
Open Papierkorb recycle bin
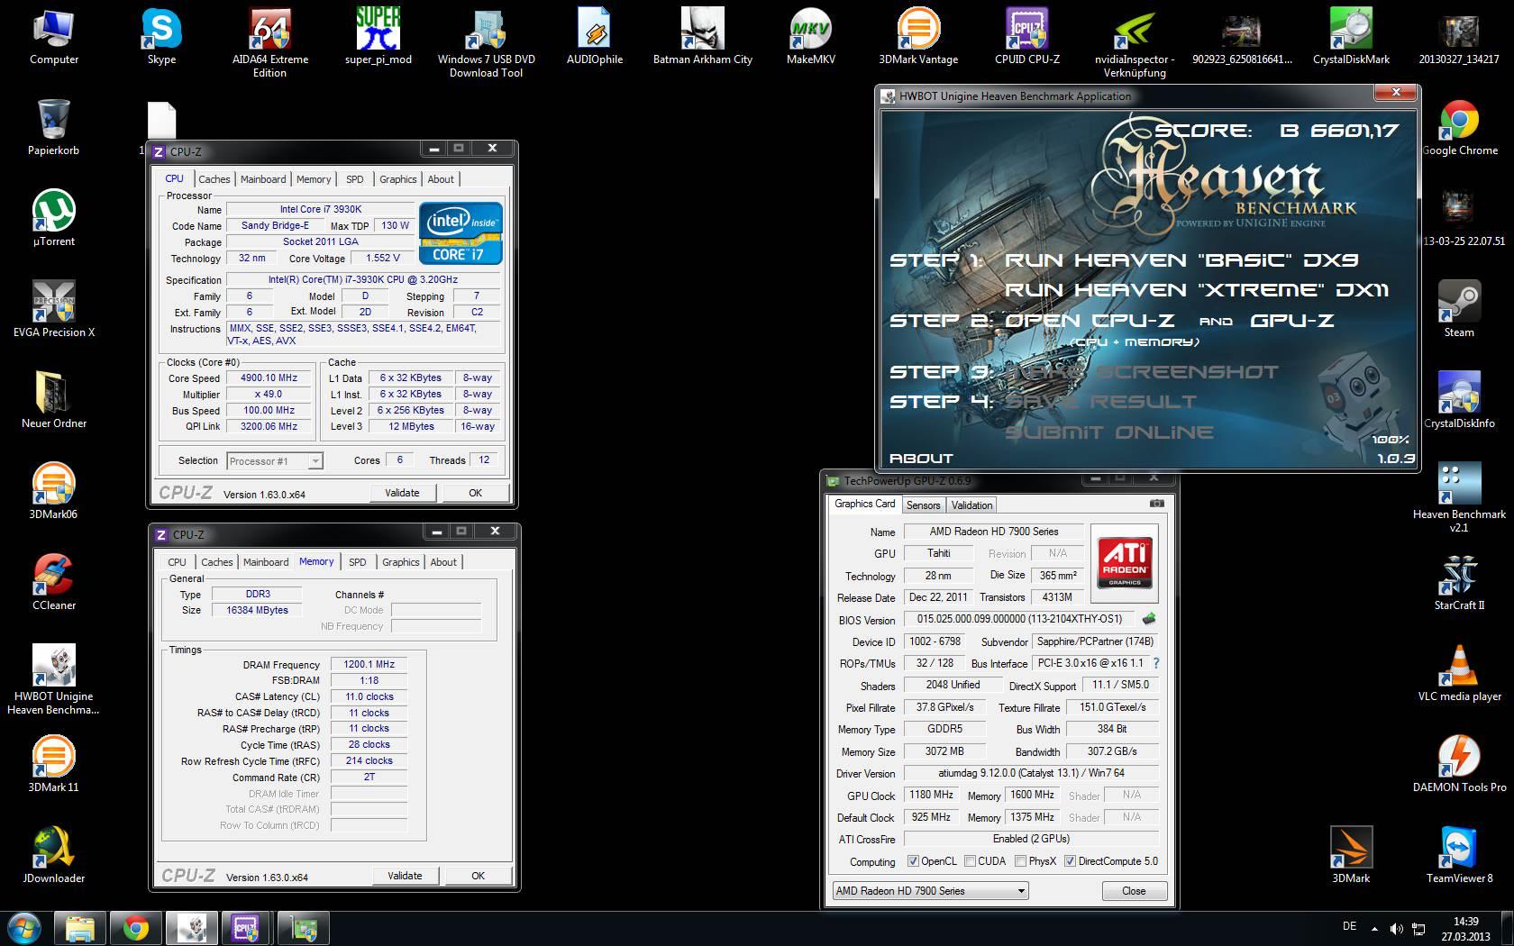(54, 127)
